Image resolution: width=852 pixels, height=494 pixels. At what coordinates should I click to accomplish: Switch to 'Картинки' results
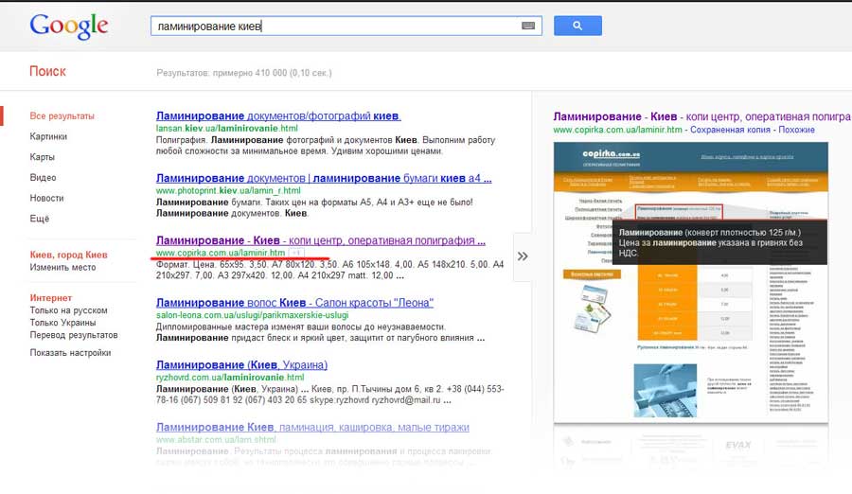point(48,136)
